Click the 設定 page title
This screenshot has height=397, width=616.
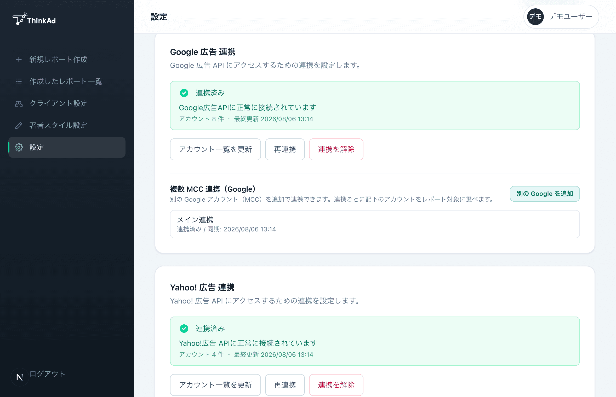(x=159, y=17)
